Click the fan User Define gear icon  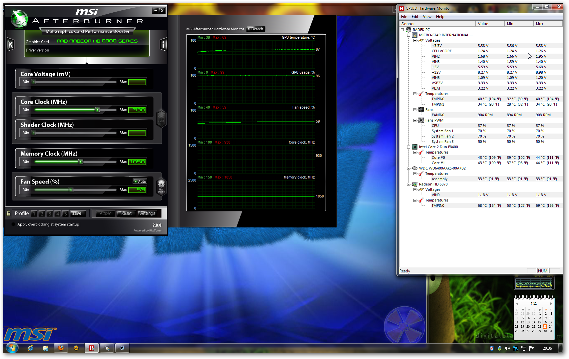(x=161, y=186)
